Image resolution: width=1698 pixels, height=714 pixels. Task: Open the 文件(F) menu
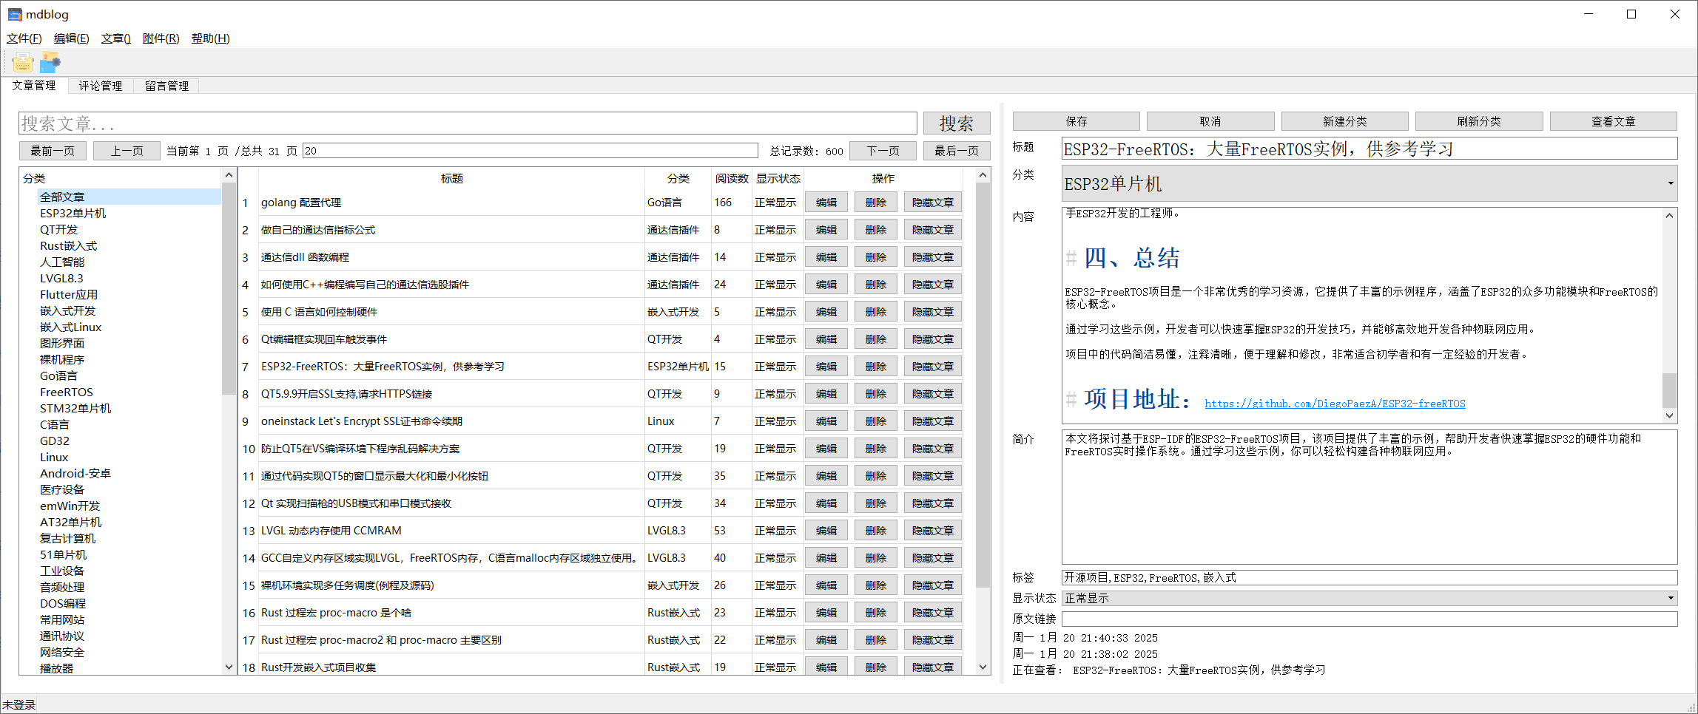[x=24, y=38]
